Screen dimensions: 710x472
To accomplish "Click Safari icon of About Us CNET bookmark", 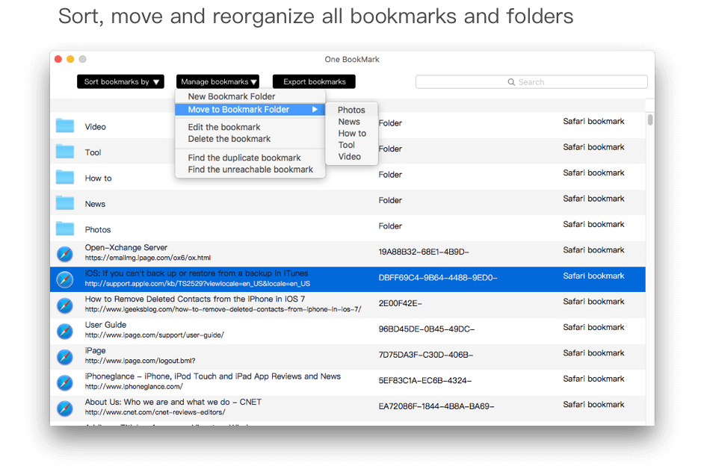I will tap(65, 409).
